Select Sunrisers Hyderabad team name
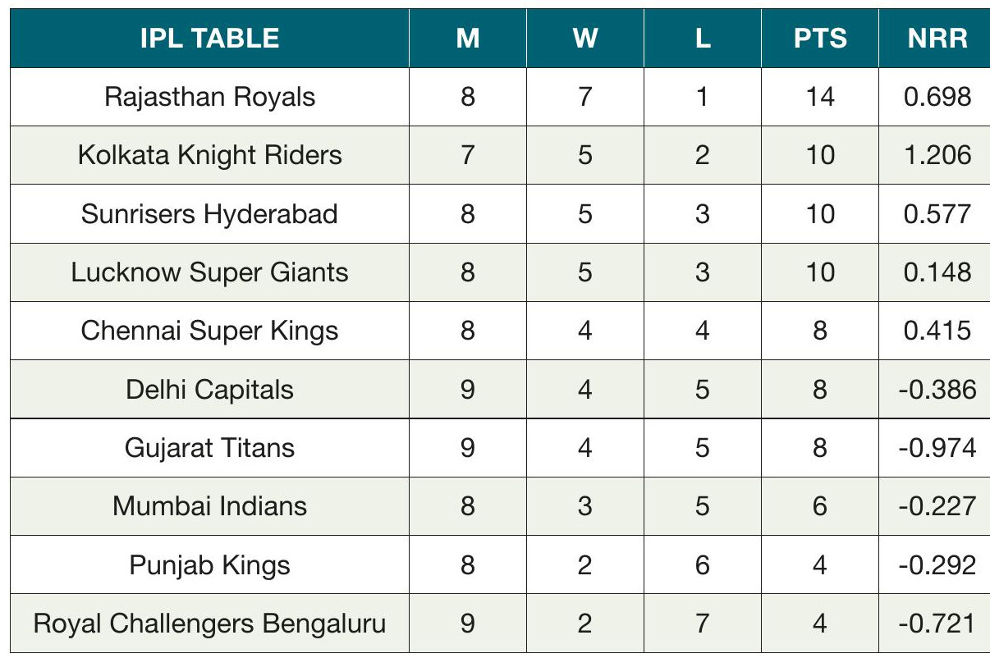 click(x=209, y=214)
